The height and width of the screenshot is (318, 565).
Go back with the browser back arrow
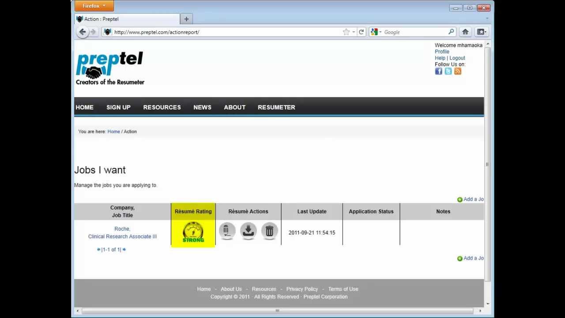click(x=82, y=32)
